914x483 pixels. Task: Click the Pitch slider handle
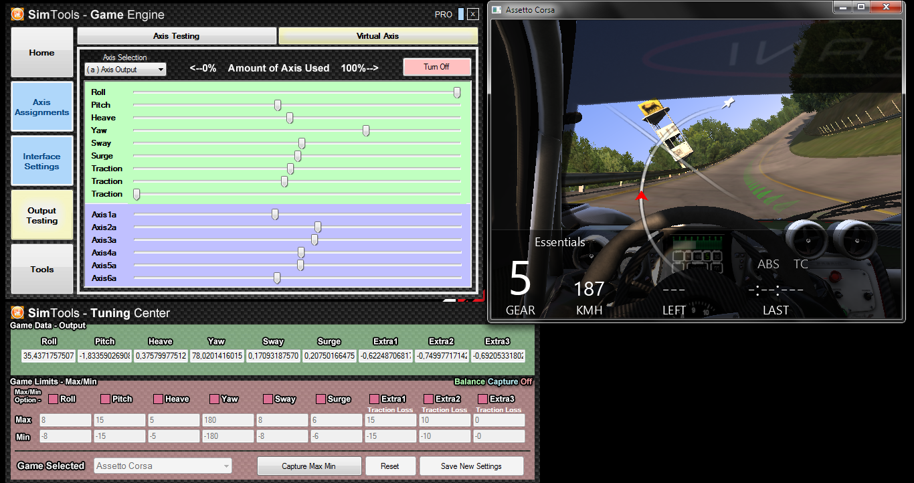[278, 105]
